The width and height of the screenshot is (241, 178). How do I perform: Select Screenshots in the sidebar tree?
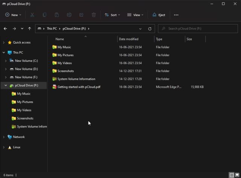(x=25, y=118)
